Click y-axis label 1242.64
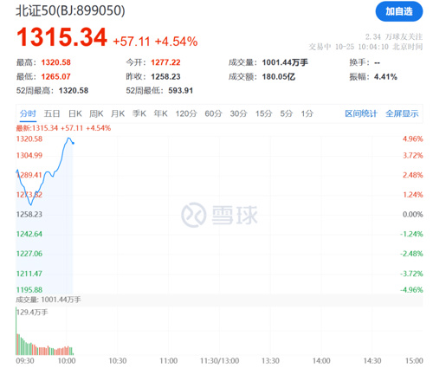Screen dimensions: 433x368 [29, 234]
